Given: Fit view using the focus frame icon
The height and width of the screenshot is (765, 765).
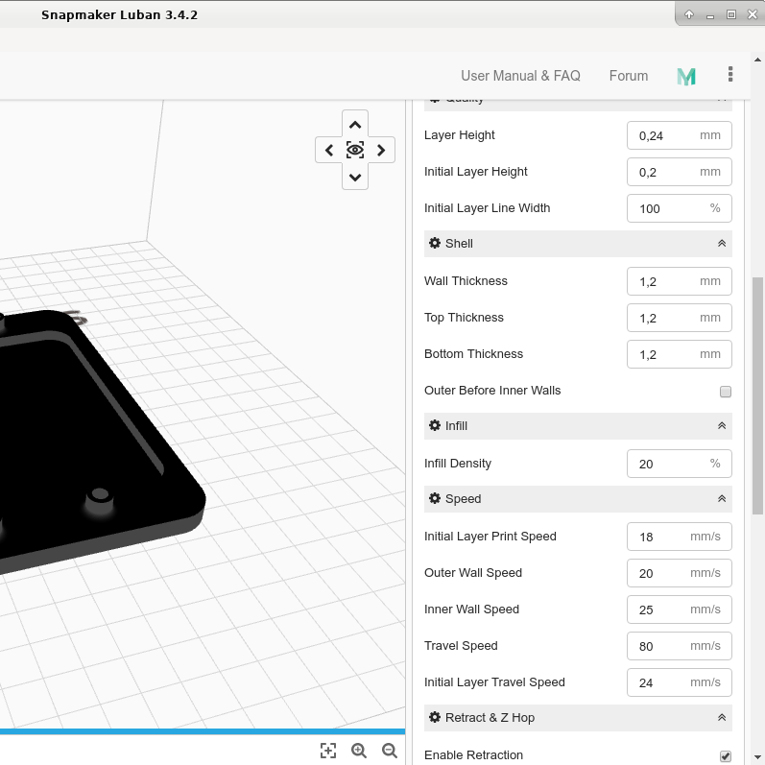Looking at the screenshot, I should [x=328, y=751].
